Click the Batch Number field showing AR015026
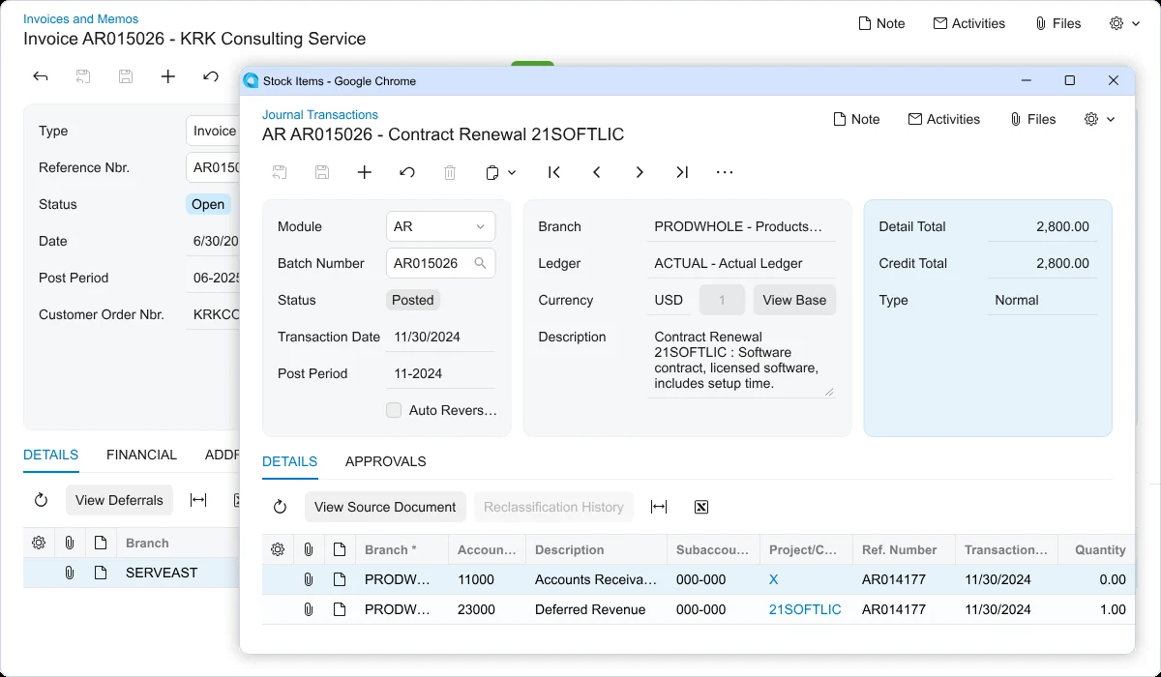The width and height of the screenshot is (1161, 677). click(x=440, y=263)
